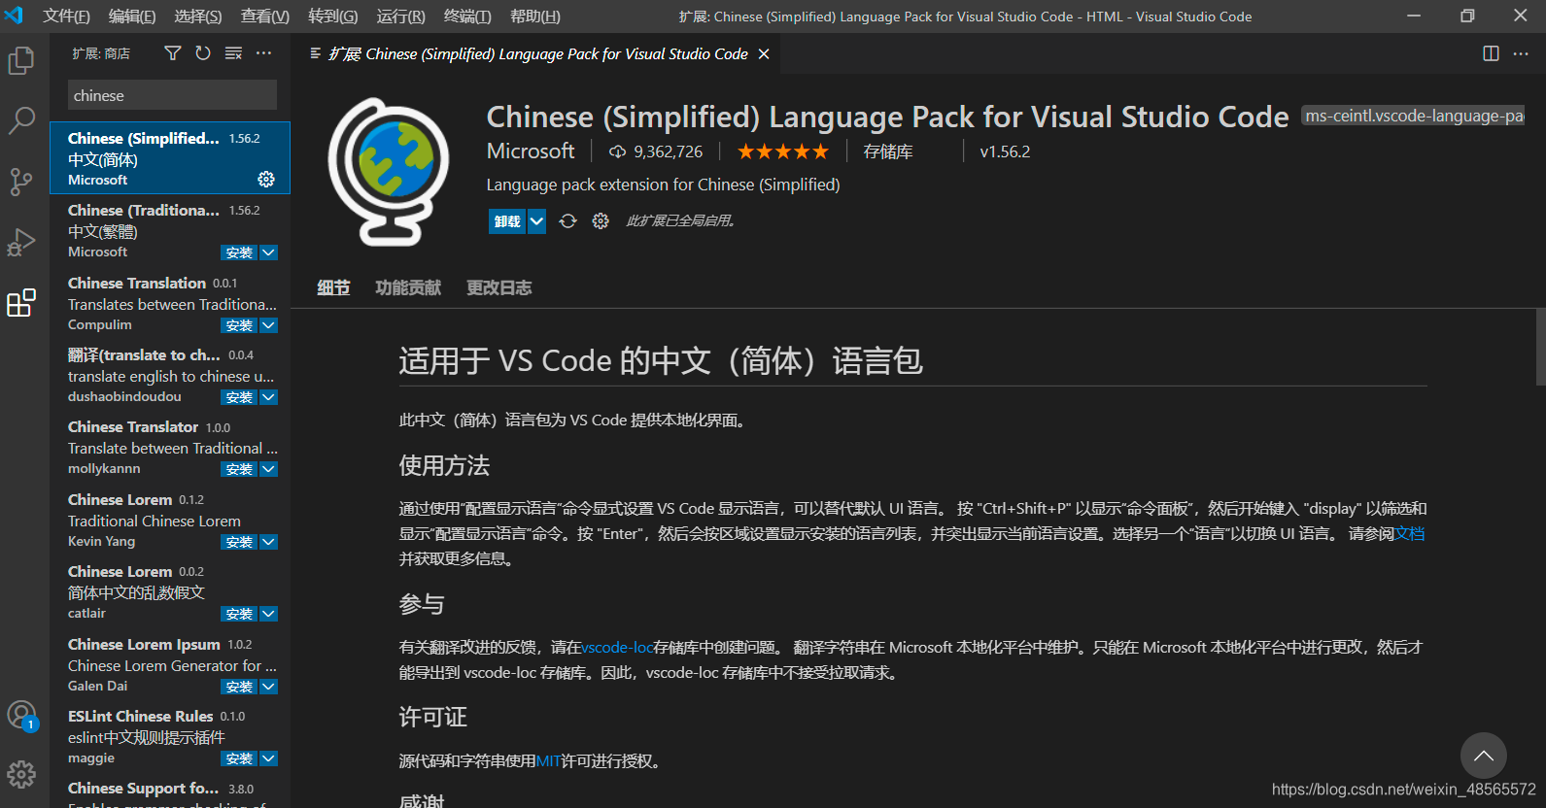Open extensions sidebar more actions menu

point(264,53)
